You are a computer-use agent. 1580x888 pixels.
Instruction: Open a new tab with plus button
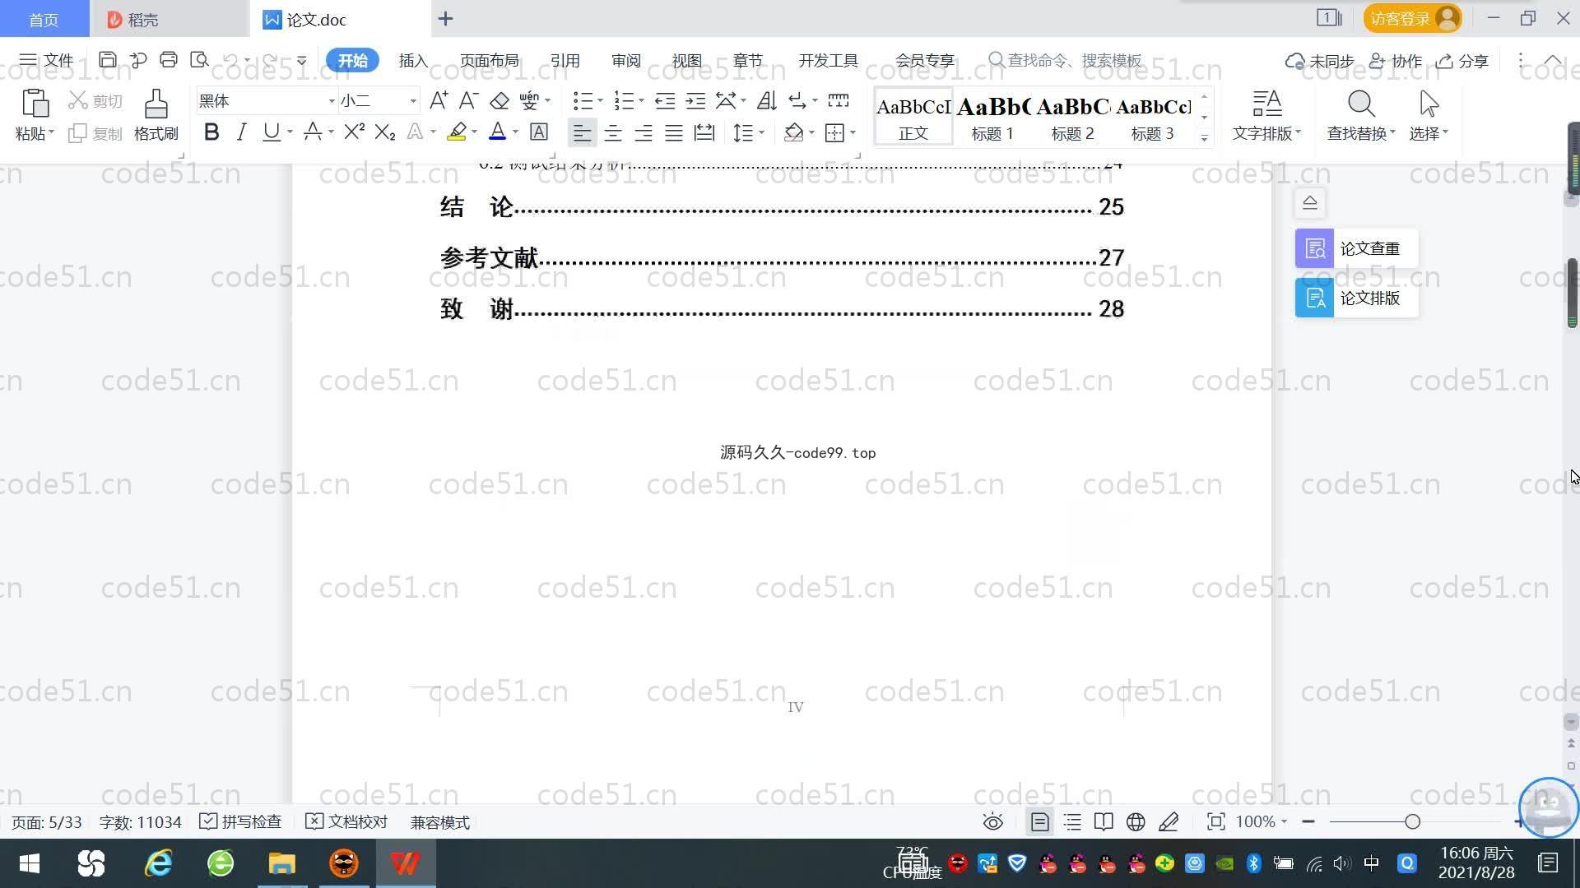[445, 18]
